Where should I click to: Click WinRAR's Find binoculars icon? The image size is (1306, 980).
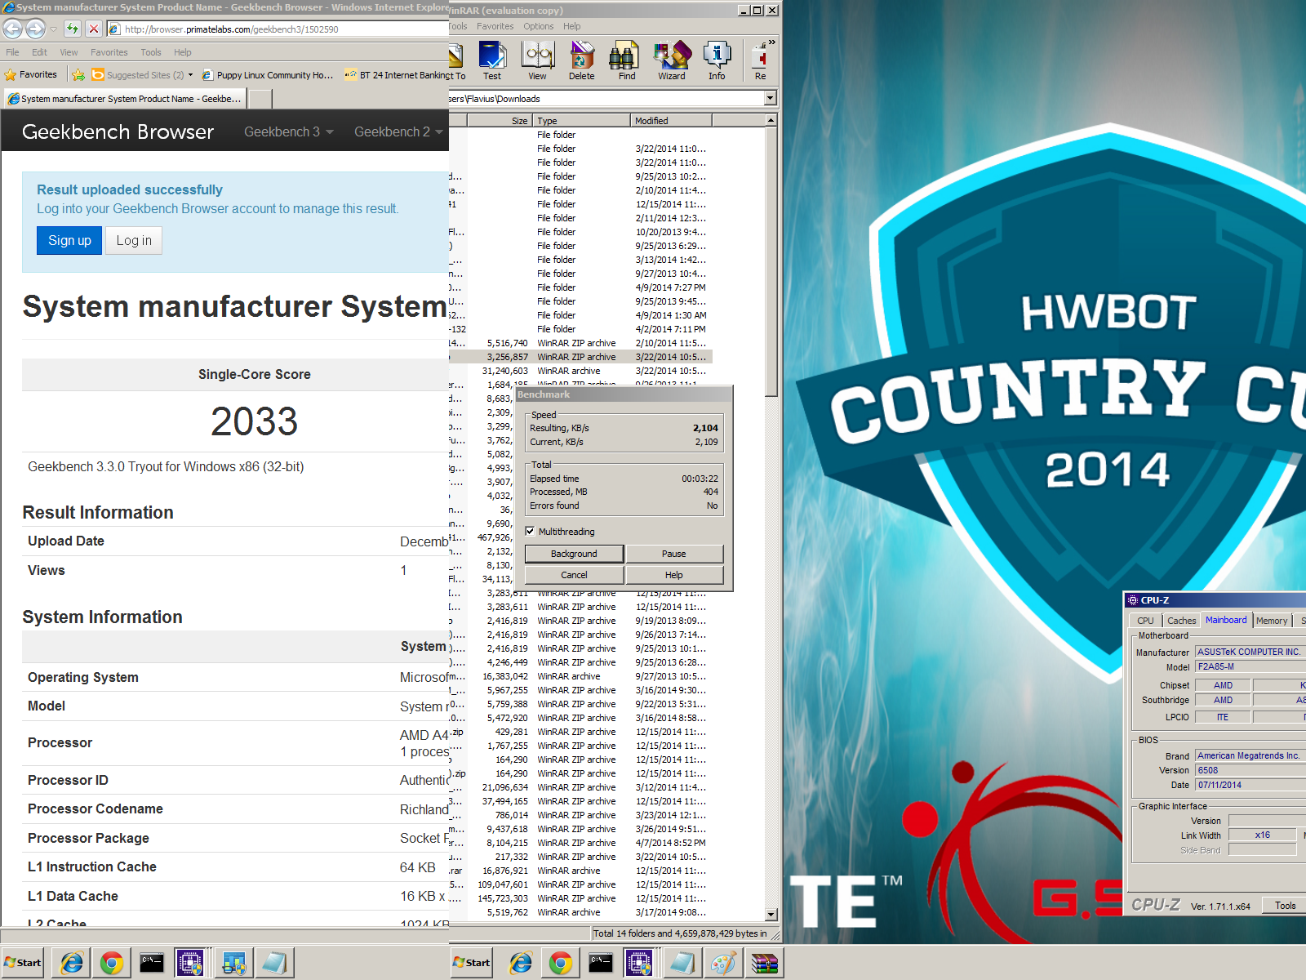point(626,61)
